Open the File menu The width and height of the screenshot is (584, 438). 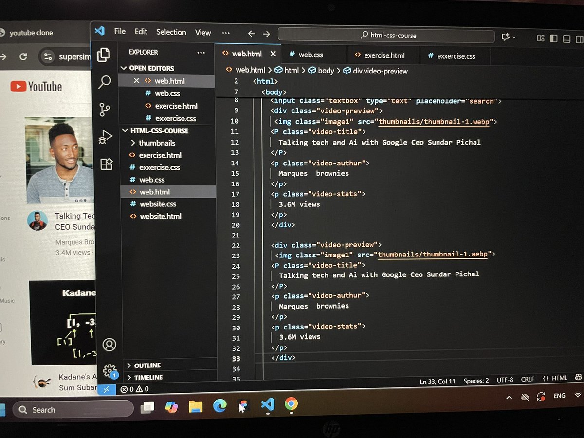point(120,31)
